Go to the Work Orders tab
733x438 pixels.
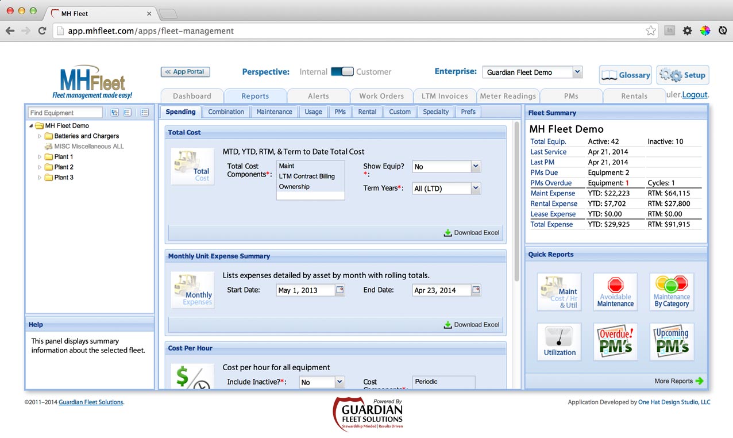point(381,96)
